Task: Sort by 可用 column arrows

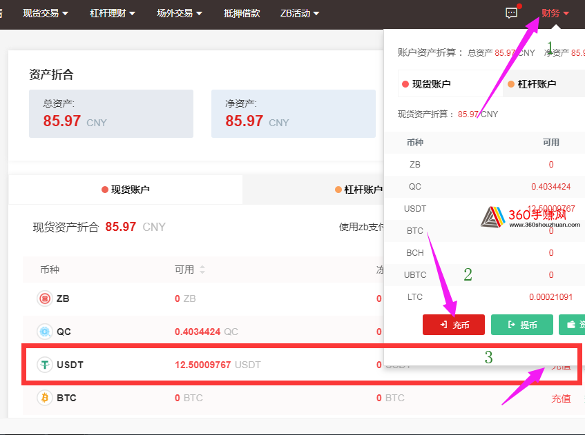Action: (x=202, y=270)
